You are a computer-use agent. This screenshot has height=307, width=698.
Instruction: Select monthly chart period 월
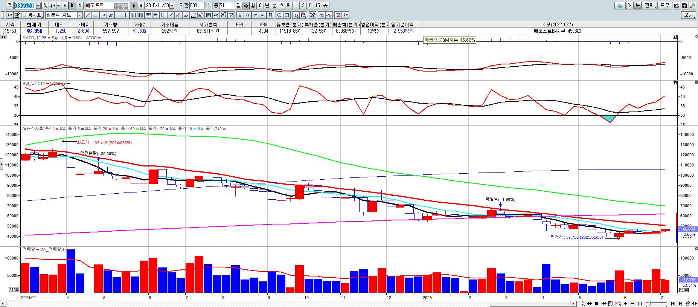[253, 6]
